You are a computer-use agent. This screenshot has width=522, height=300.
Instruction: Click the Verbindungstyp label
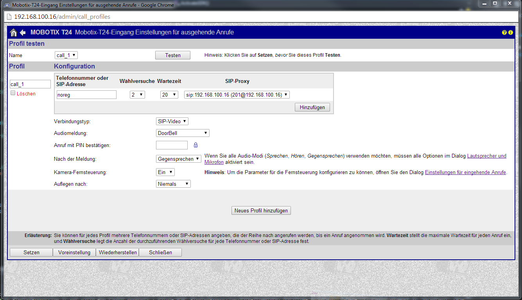(72, 122)
